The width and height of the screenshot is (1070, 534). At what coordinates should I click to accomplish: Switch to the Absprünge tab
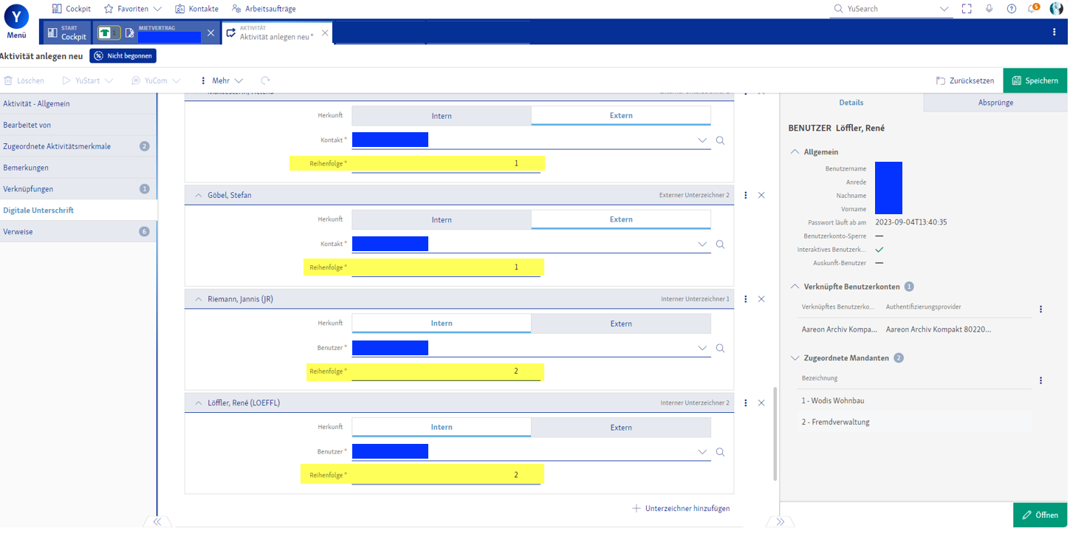pos(995,103)
